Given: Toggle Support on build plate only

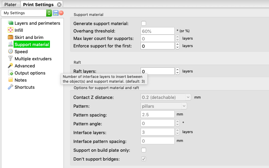Looking at the screenshot, I should [144, 150].
